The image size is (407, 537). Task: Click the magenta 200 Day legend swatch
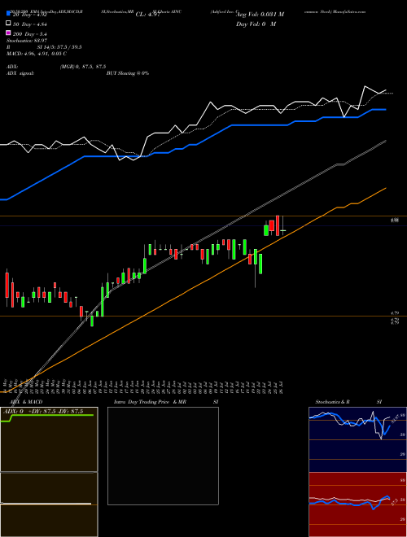point(8,33)
